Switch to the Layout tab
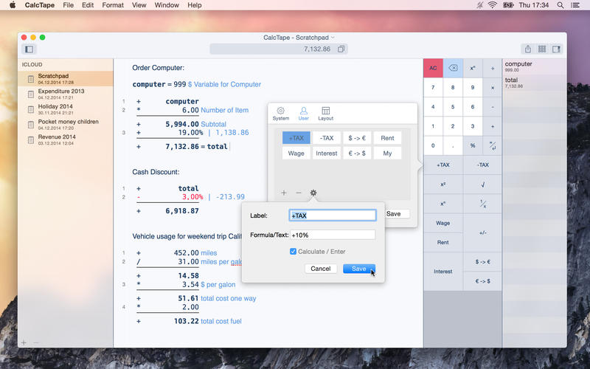Viewport: 590px width, 369px height. point(325,114)
